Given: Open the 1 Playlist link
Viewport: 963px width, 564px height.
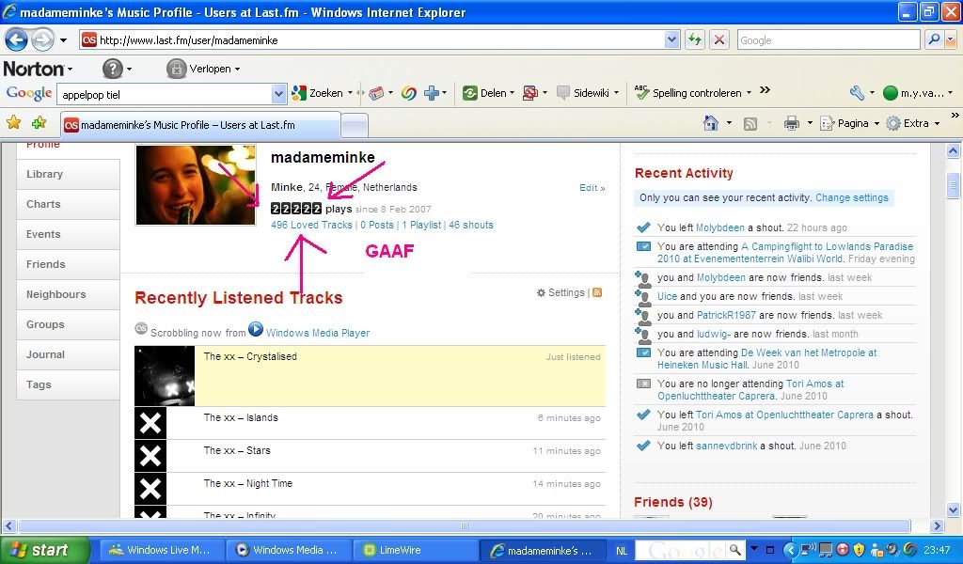Looking at the screenshot, I should point(421,226).
